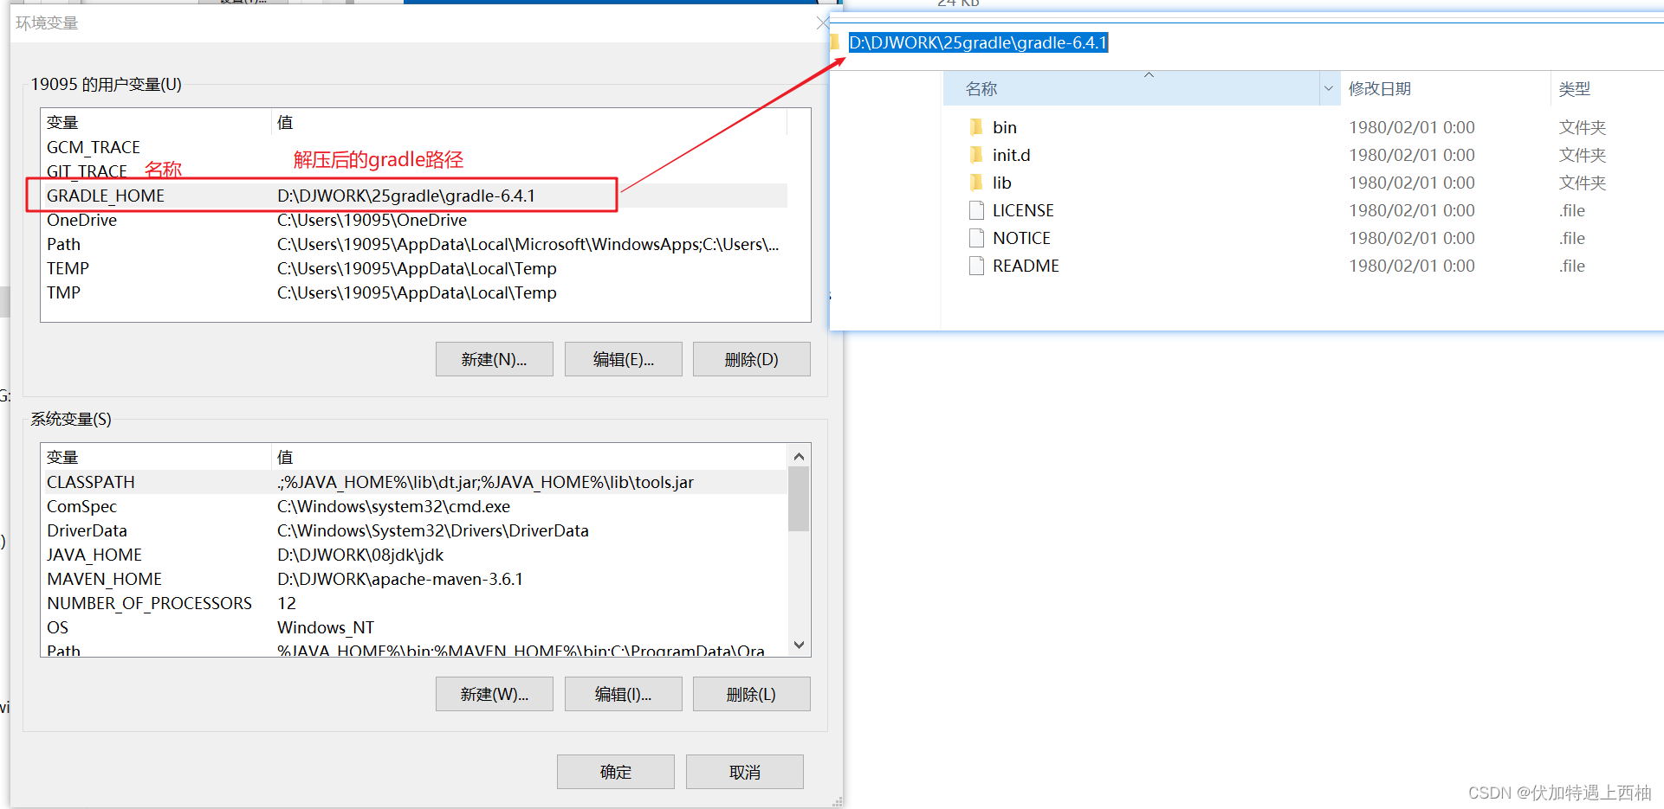Click value D:\DJWORK\apache-maven-3.6.1
The image size is (1664, 809).
pos(400,579)
